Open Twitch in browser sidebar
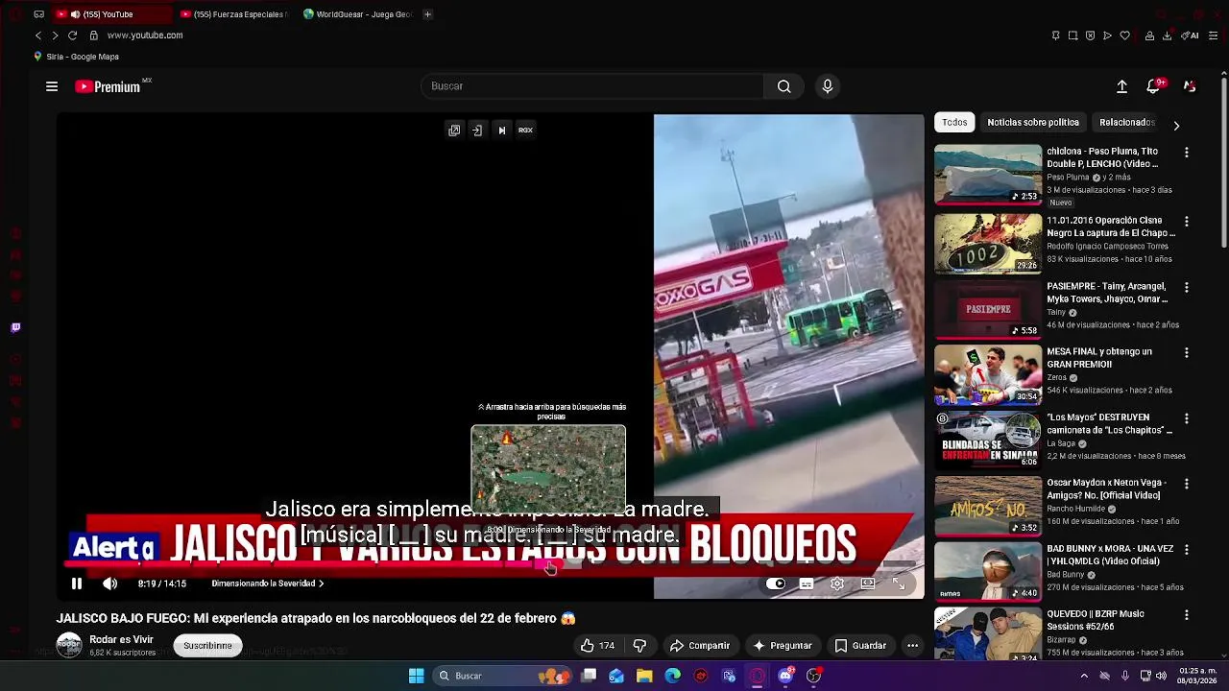 pyautogui.click(x=15, y=328)
